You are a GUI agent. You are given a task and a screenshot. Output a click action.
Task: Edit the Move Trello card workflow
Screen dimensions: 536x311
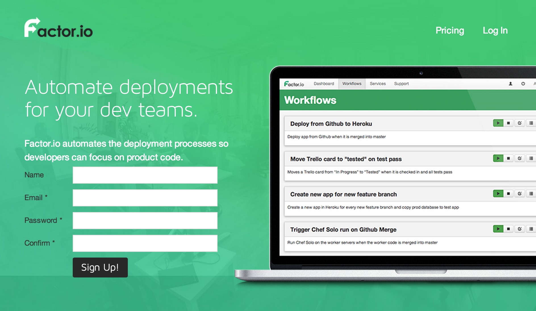[520, 158]
